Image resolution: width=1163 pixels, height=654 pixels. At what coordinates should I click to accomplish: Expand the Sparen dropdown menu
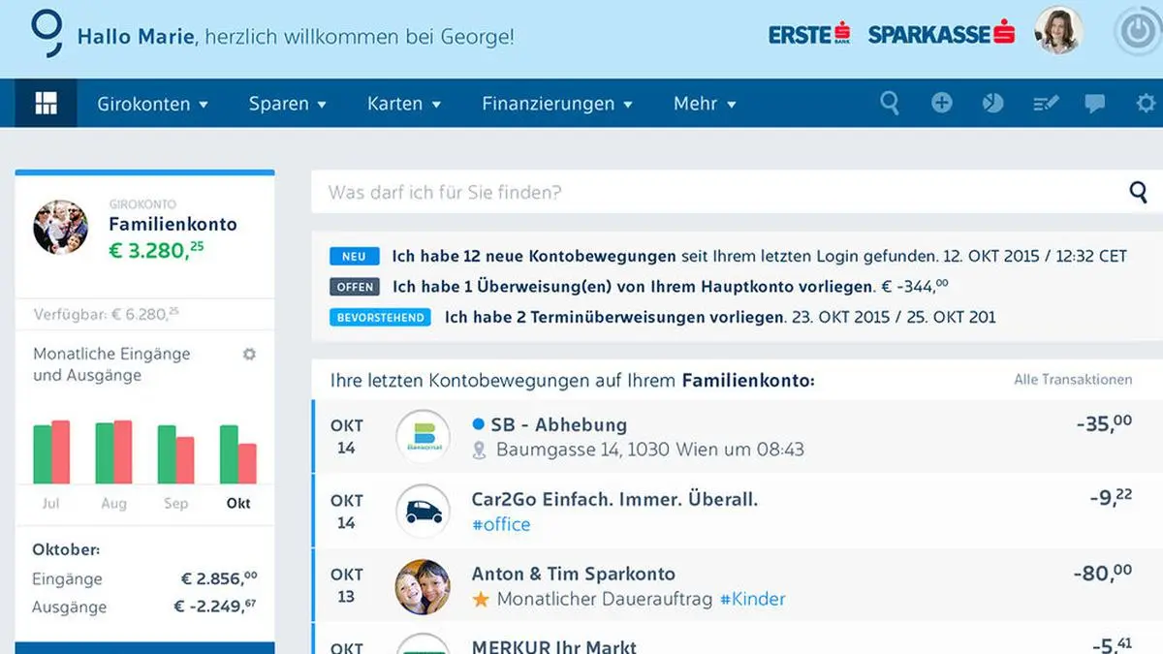pyautogui.click(x=287, y=104)
